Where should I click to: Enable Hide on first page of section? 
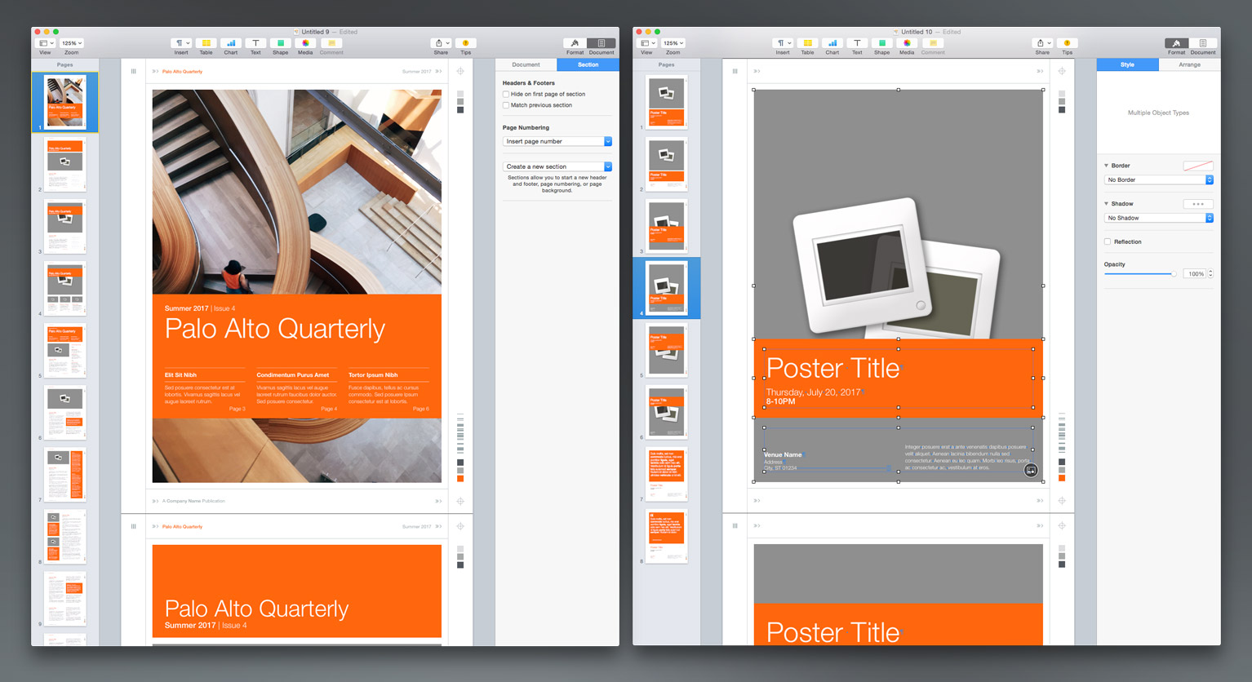pyautogui.click(x=506, y=95)
